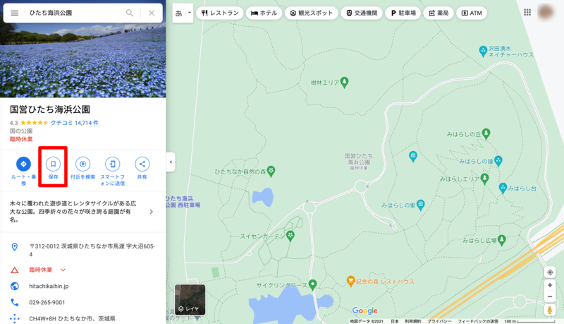Clear the search with the X icon

[x=152, y=13]
